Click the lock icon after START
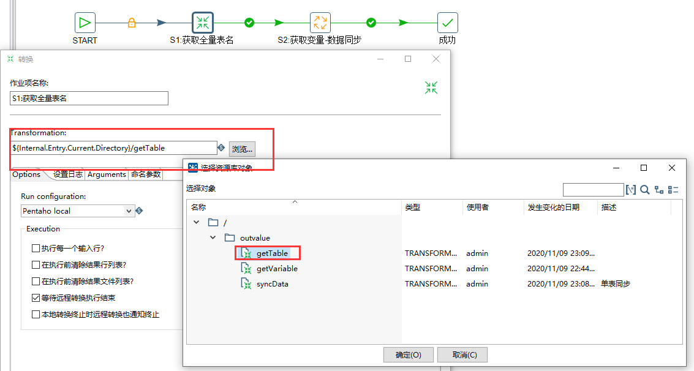 131,22
